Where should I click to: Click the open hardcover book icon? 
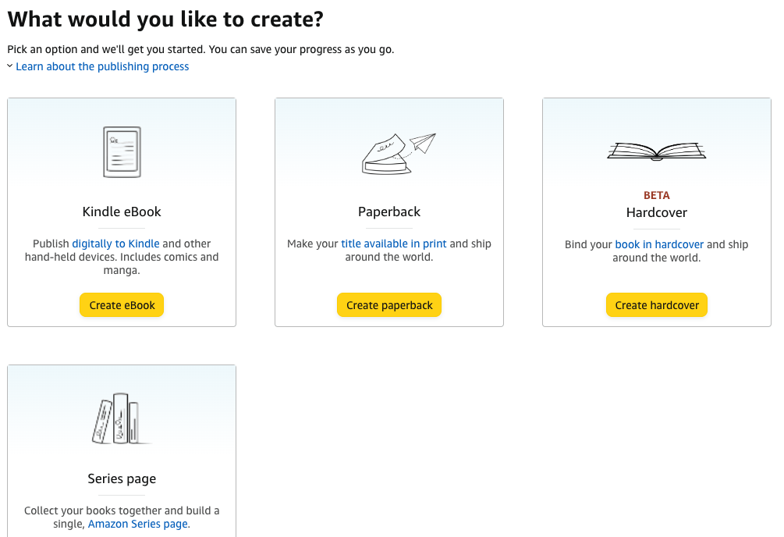(x=657, y=151)
